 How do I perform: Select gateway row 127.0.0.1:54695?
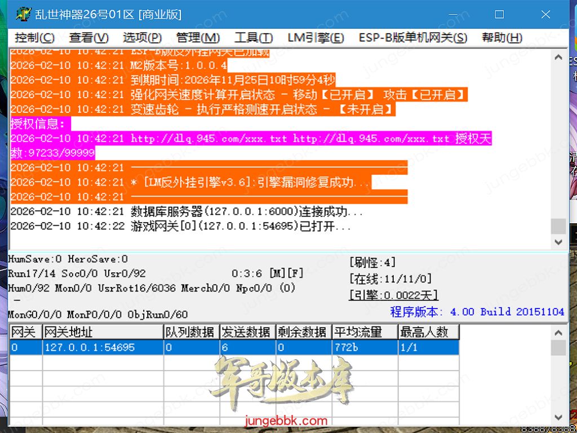point(89,347)
